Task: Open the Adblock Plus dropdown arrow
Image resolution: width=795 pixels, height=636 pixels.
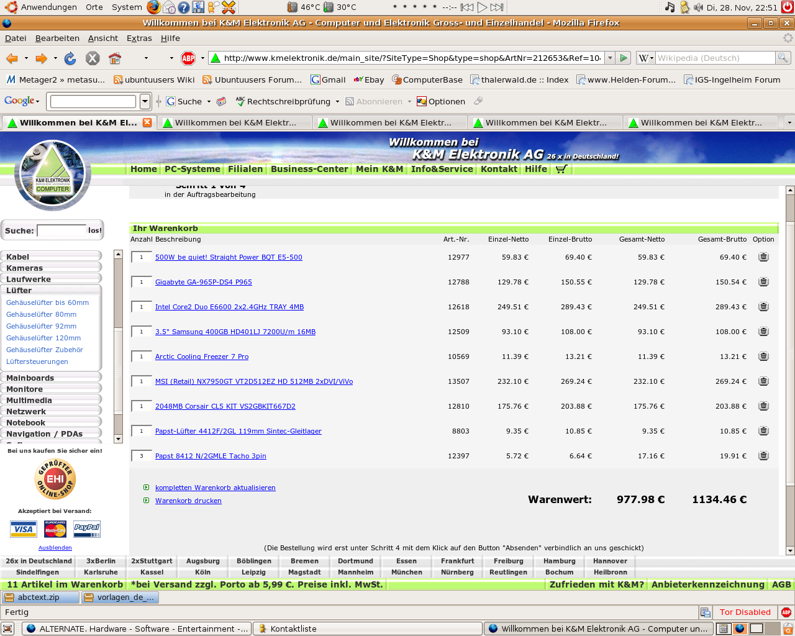Action: [202, 58]
